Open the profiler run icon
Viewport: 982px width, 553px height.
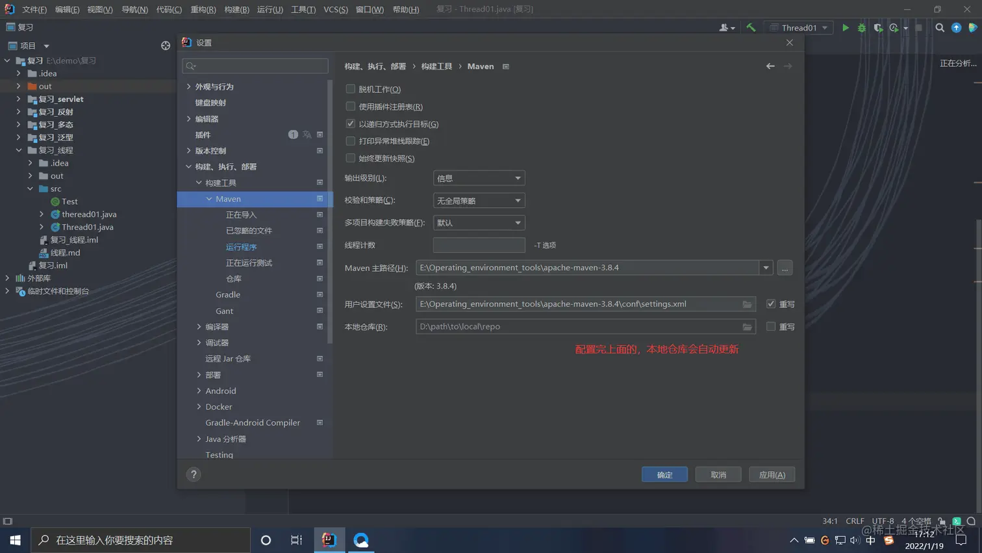pyautogui.click(x=895, y=28)
